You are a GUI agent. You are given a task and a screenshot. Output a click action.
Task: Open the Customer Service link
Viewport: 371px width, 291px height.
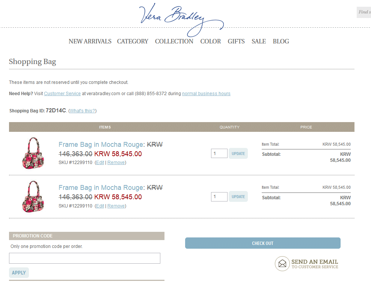click(x=62, y=94)
